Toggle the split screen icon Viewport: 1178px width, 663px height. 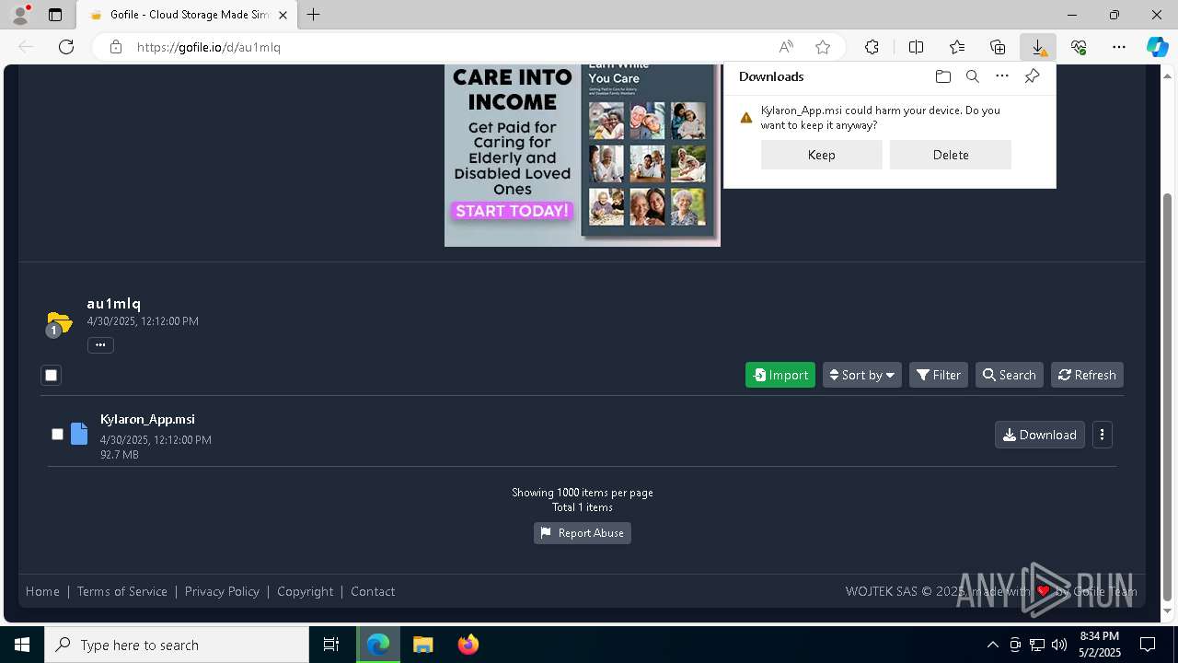coord(916,47)
